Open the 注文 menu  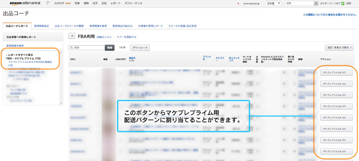click(x=95, y=4)
